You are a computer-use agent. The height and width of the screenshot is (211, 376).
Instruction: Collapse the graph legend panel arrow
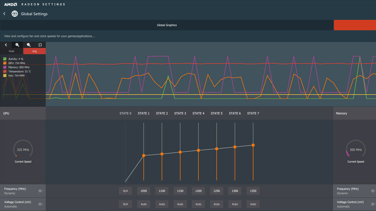tap(6, 45)
